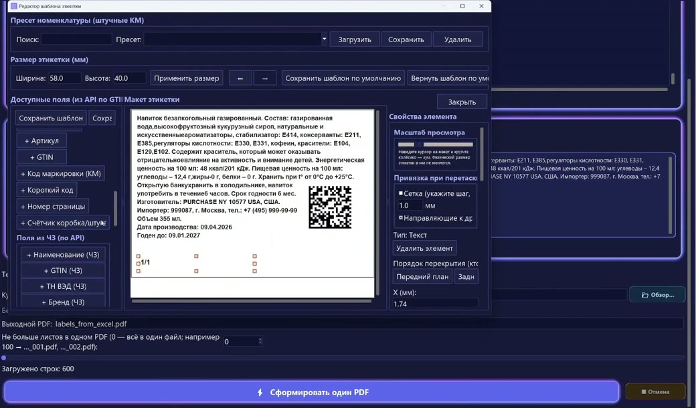
Task: Expand the Пресет dropdown arrow
Action: tap(324, 39)
